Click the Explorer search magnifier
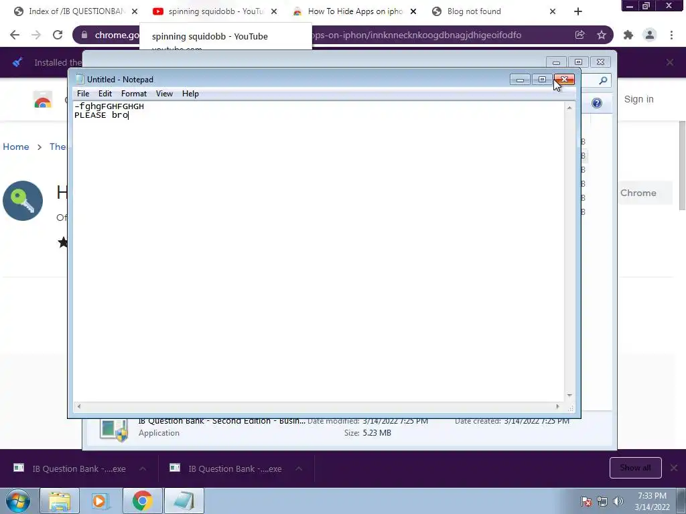This screenshot has width=686, height=514. [x=603, y=80]
